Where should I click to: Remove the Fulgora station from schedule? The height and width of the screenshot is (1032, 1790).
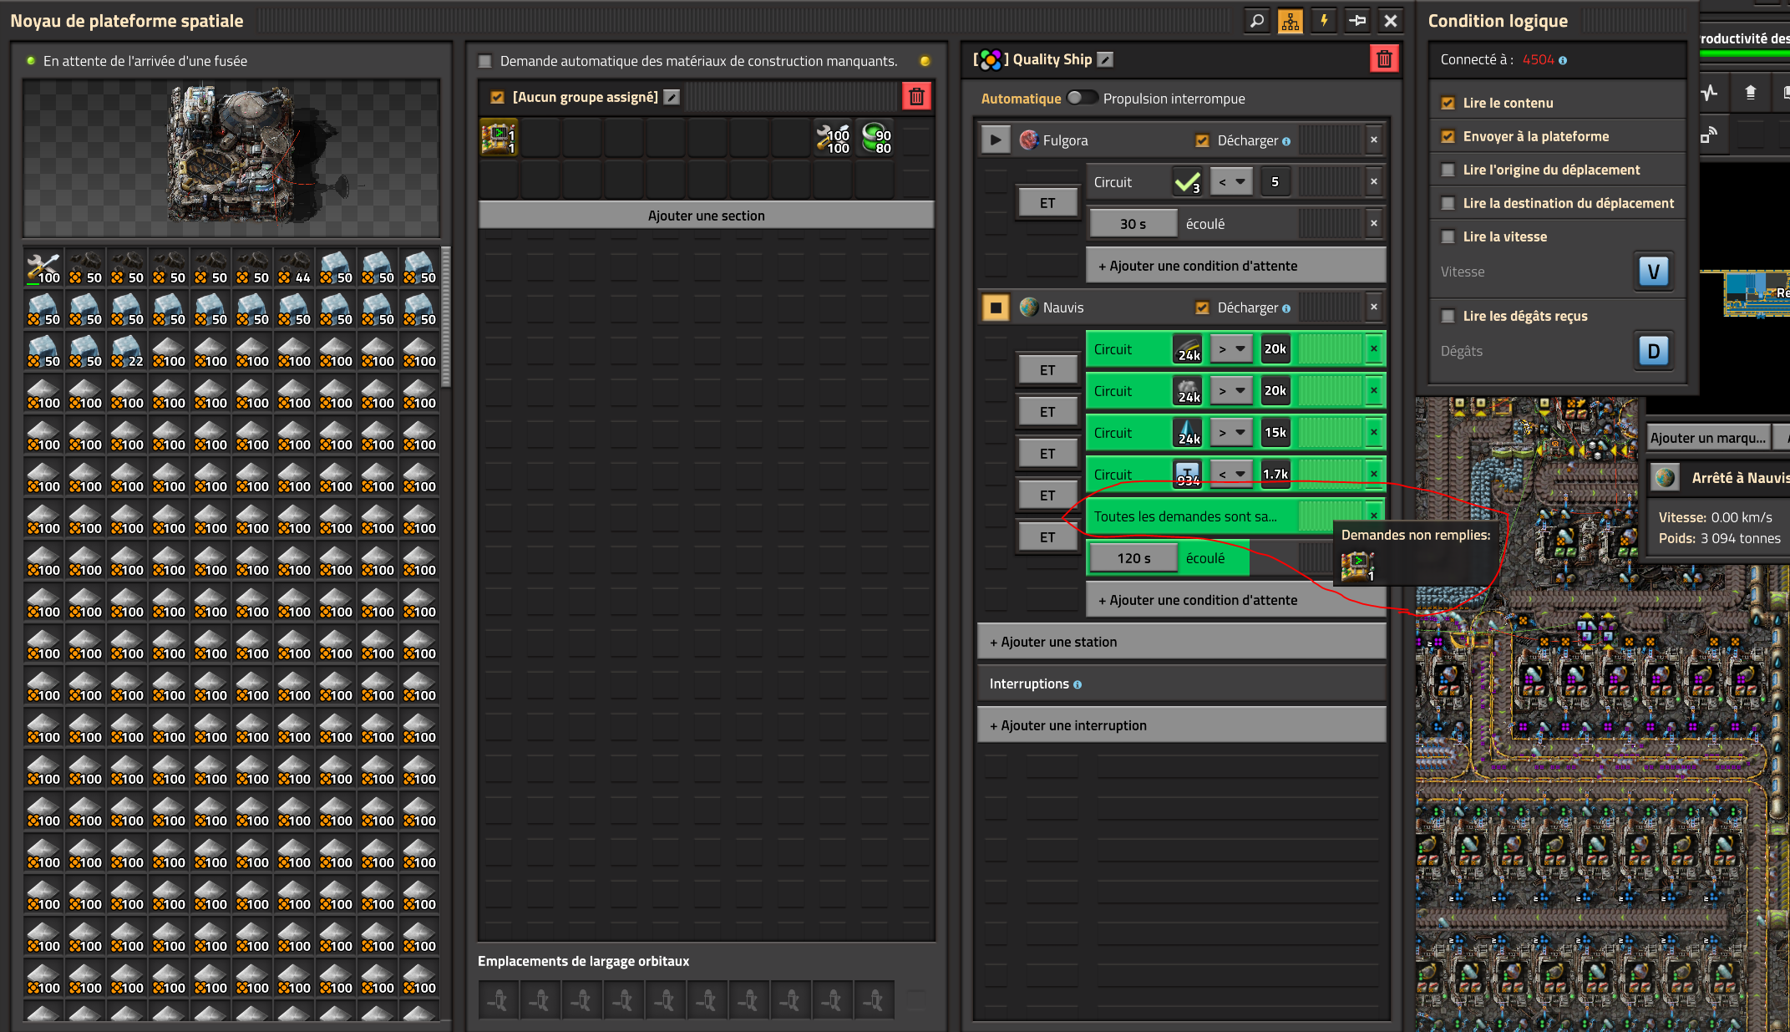(x=1373, y=140)
